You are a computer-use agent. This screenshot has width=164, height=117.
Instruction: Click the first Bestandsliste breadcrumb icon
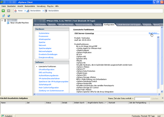point(28,11)
